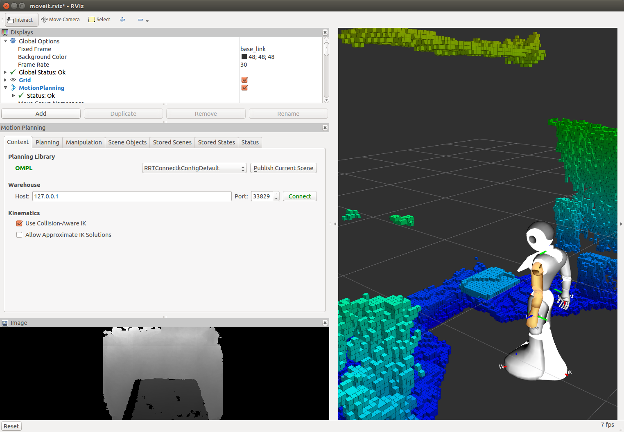Click the green Connect button
This screenshot has width=624, height=432.
coord(300,196)
